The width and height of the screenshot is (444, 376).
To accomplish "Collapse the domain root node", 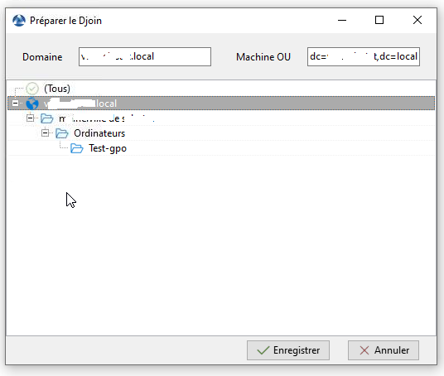I will tap(15, 104).
